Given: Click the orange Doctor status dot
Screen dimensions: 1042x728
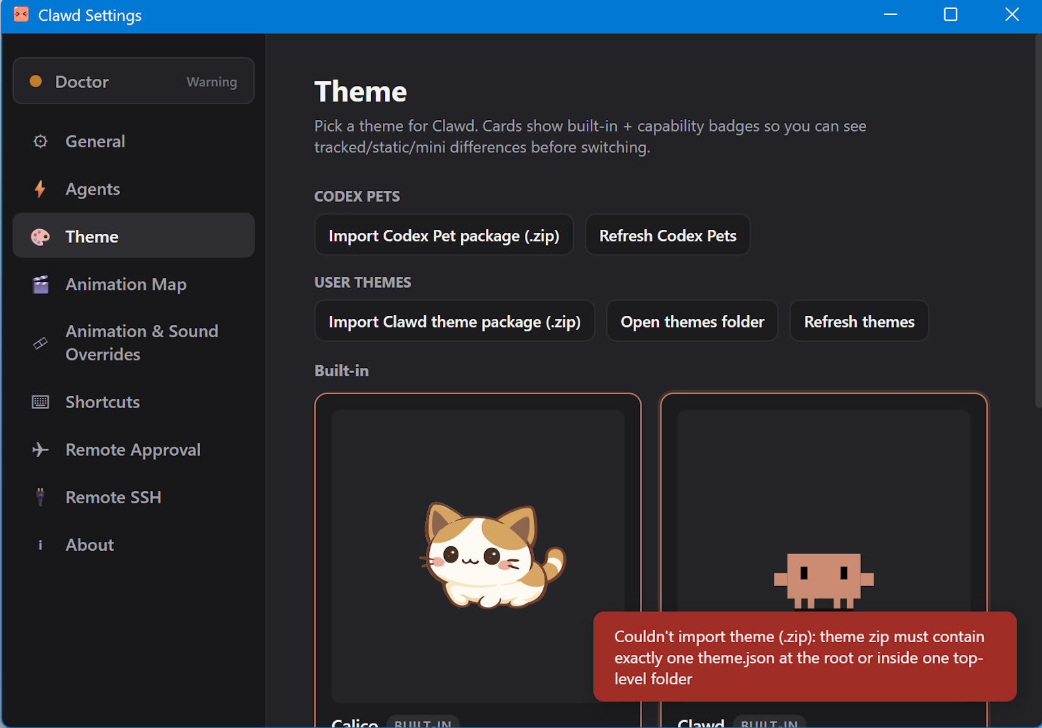Looking at the screenshot, I should pyautogui.click(x=36, y=81).
